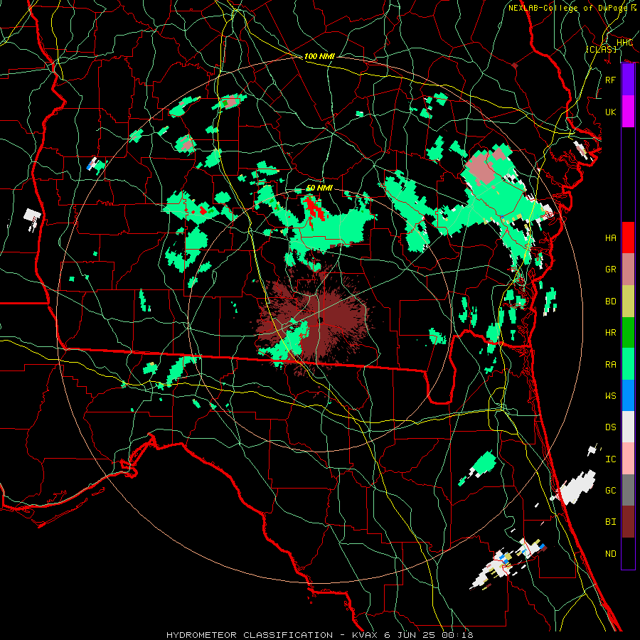Click the white DS legend swatch

click(628, 427)
